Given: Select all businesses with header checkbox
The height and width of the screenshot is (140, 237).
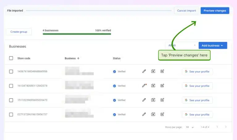Looking at the screenshot, I should [x=11, y=58].
